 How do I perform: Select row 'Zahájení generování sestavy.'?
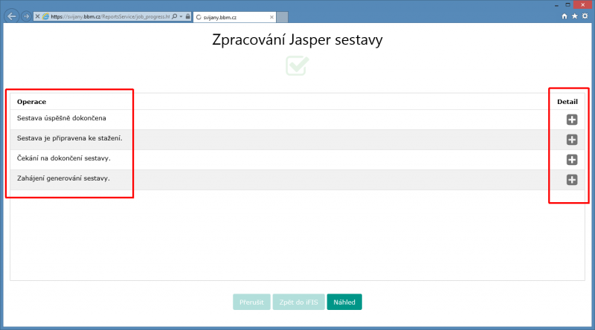[x=297, y=180]
